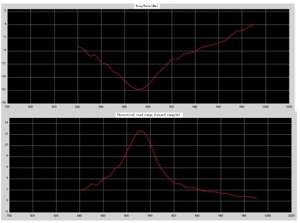Click the Theoretical read range chart title
Screen dimensions: 300x223
148,115
